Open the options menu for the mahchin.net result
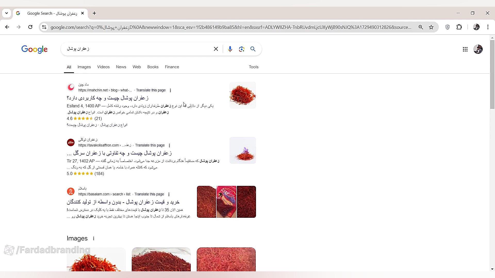 coord(170,90)
